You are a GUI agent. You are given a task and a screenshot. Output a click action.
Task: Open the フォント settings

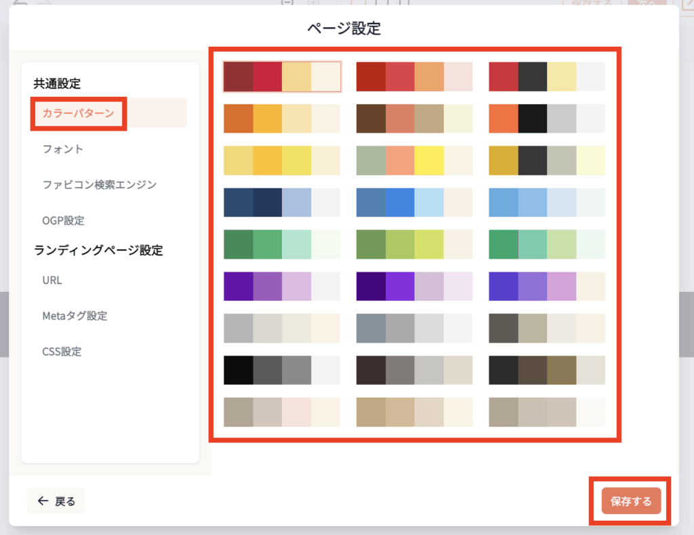[62, 149]
